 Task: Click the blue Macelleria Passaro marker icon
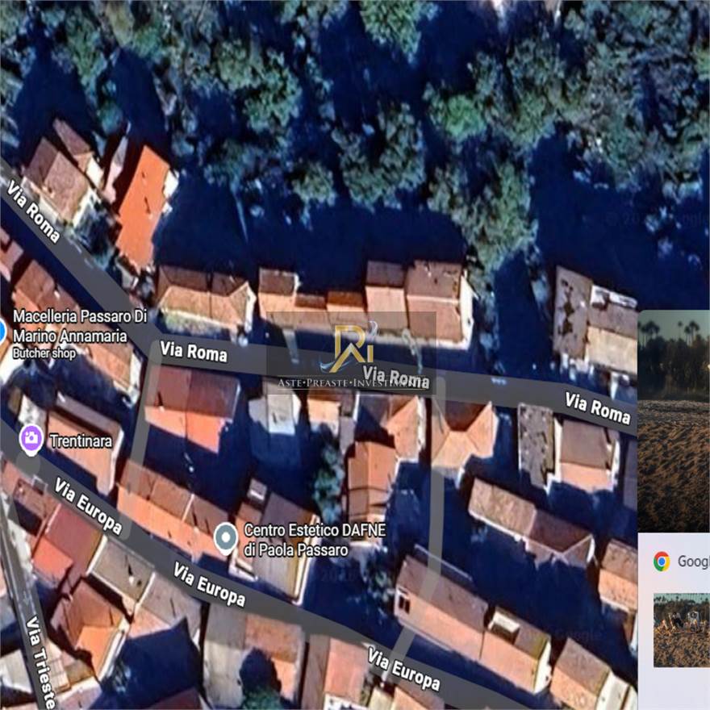pos(2,331)
